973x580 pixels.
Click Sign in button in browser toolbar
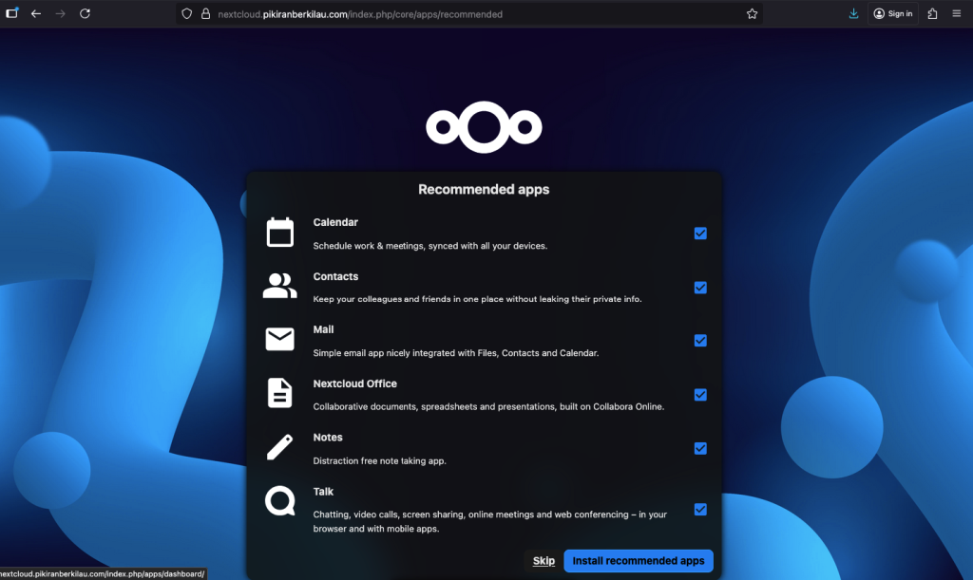[x=893, y=14]
